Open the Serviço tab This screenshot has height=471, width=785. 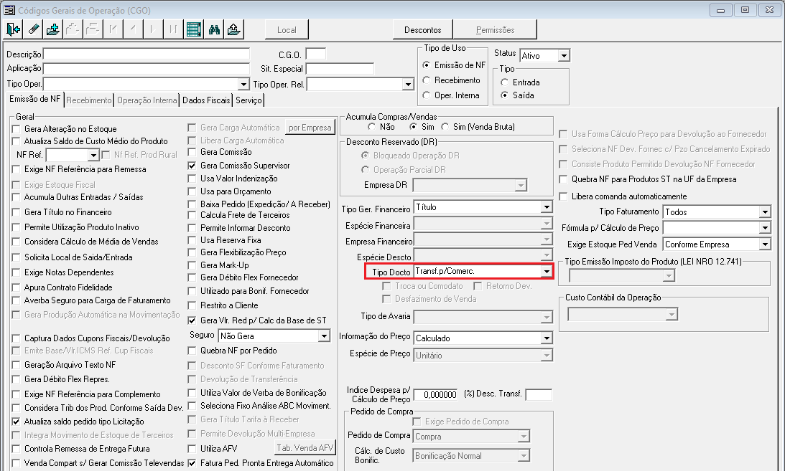pos(248,100)
